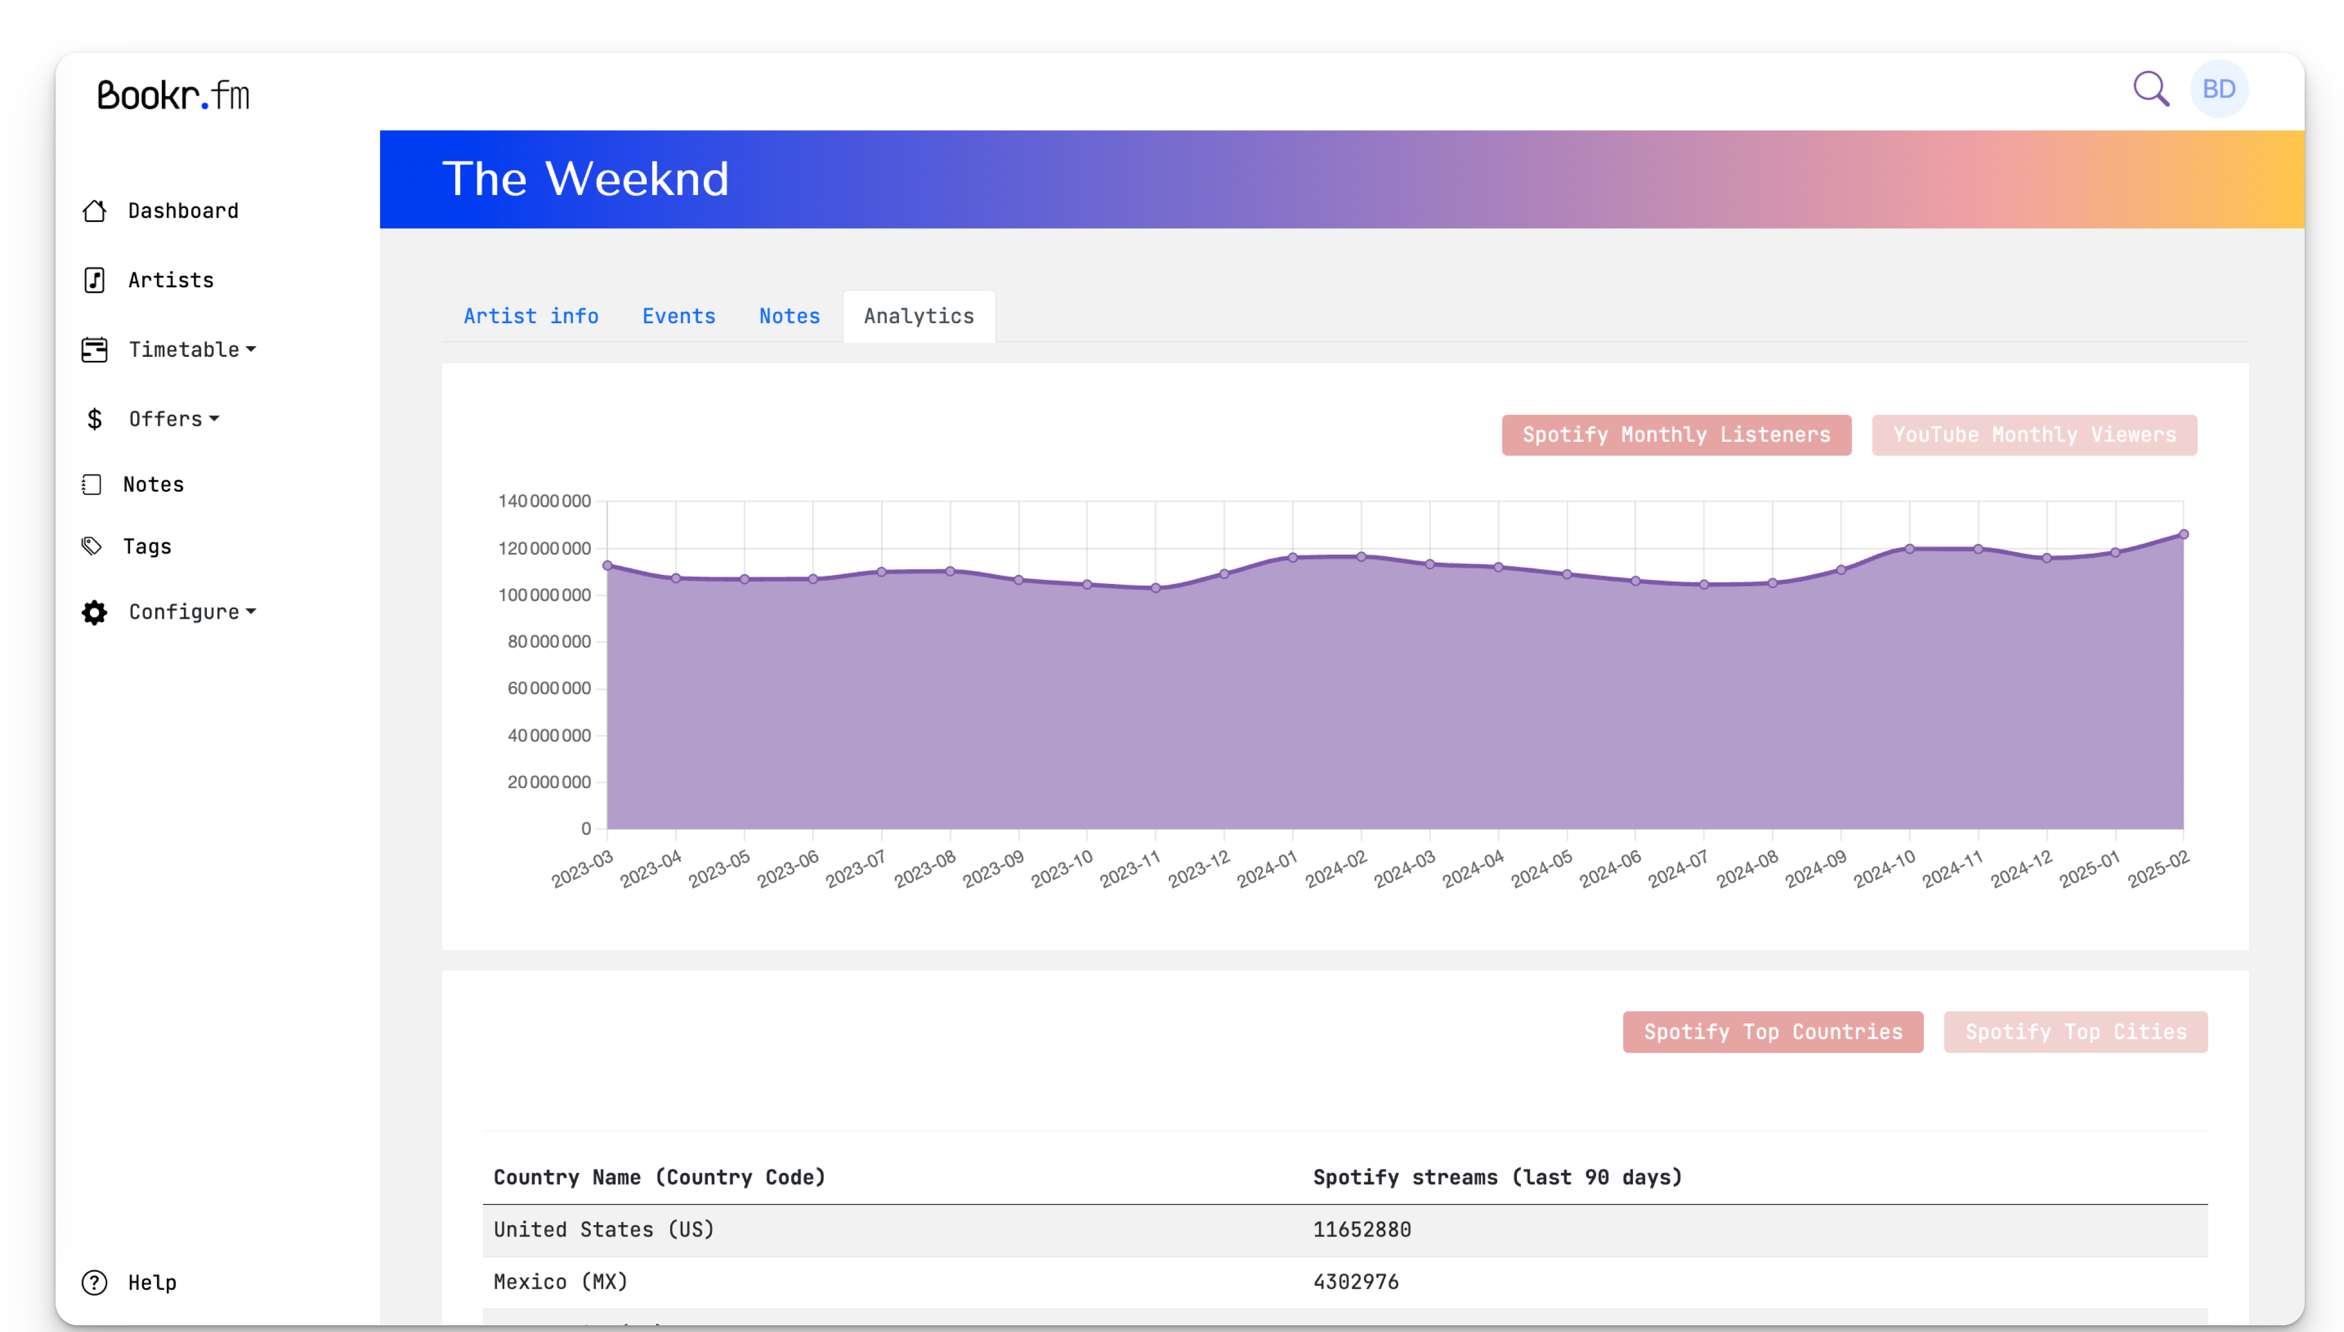The height and width of the screenshot is (1332, 2344).
Task: Click the Offers dollar sign icon
Action: point(94,419)
